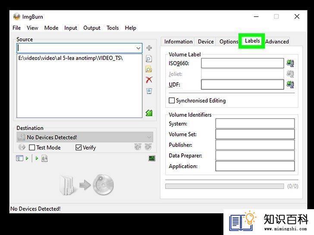
Task: Click the browse for a file icon
Action: (149, 59)
